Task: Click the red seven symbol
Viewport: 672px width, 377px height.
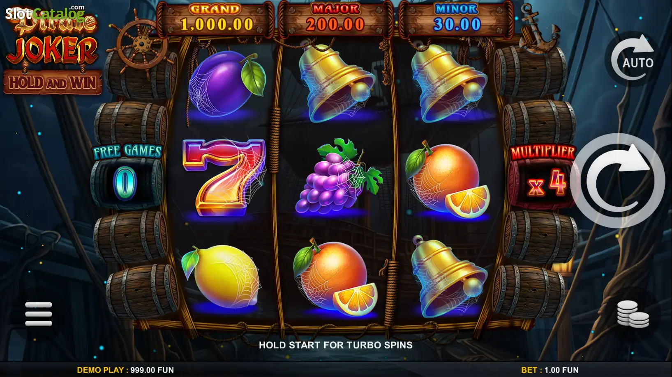Action: point(224,177)
